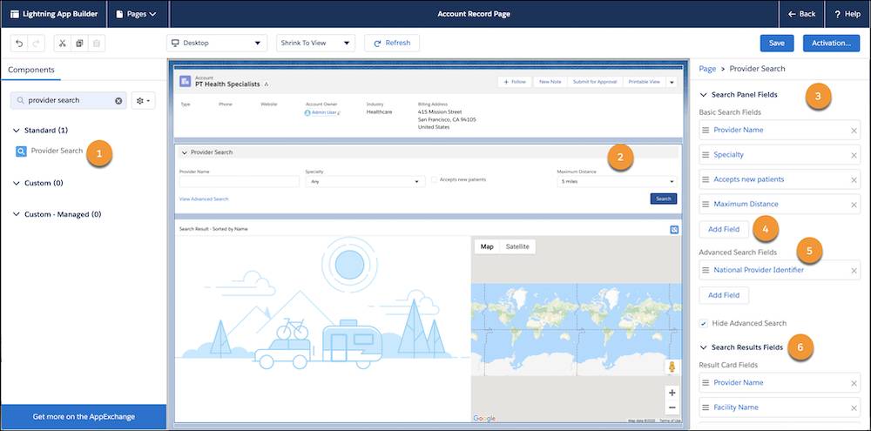This screenshot has height=431, width=871.
Task: Remove the Specialty search field
Action: pyautogui.click(x=854, y=156)
